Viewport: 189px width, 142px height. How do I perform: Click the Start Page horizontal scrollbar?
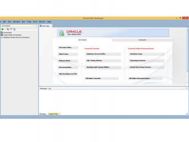pyautogui.click(x=112, y=85)
